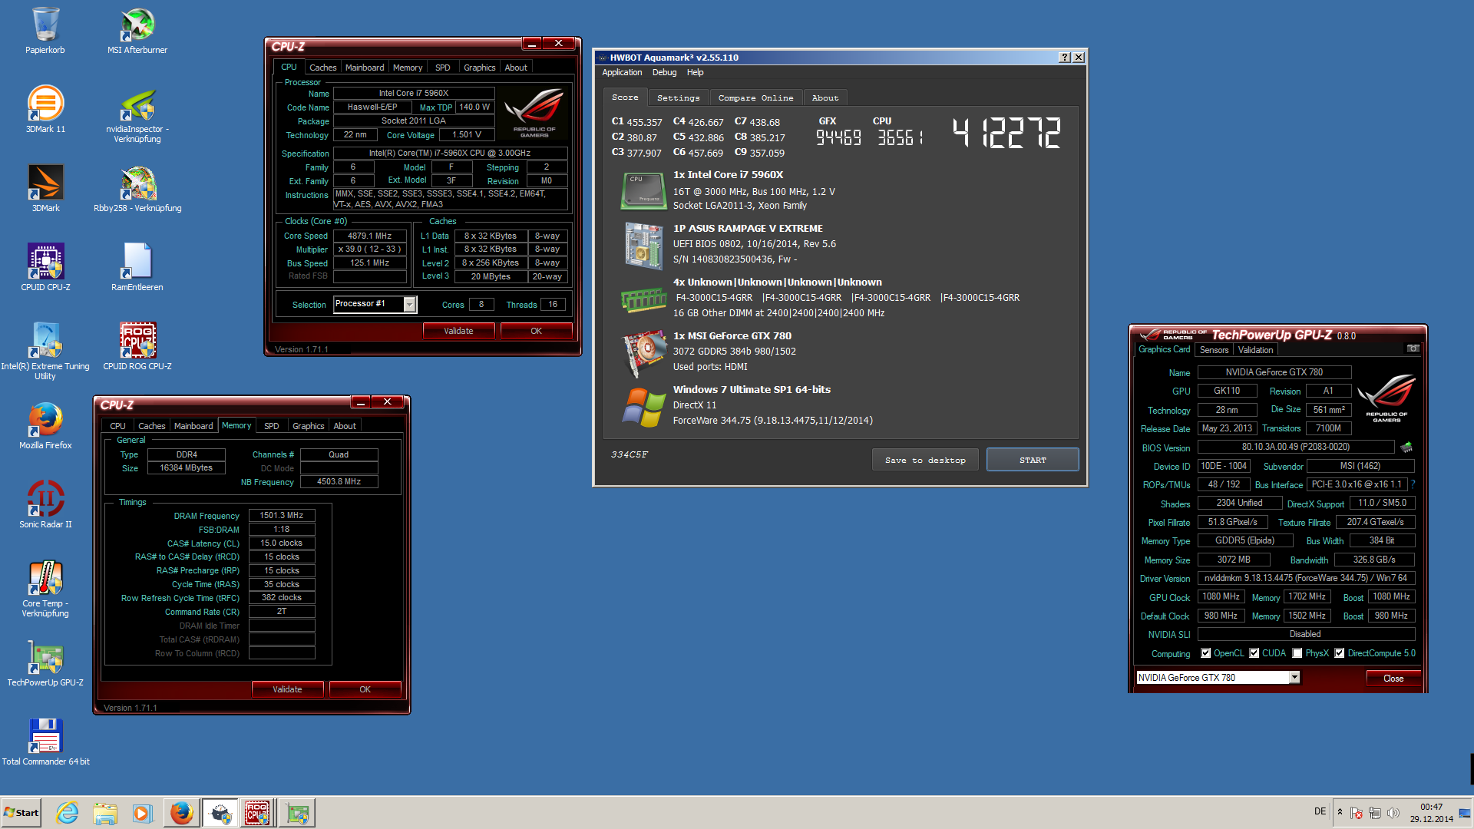Open the Graphics tab in lower CPU-Z
Viewport: 1474px width, 829px height.
pos(309,426)
